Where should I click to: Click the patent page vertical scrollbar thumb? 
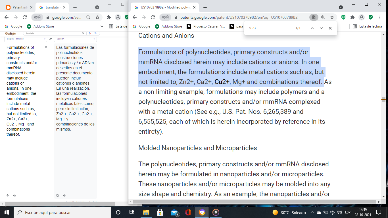click(383, 99)
